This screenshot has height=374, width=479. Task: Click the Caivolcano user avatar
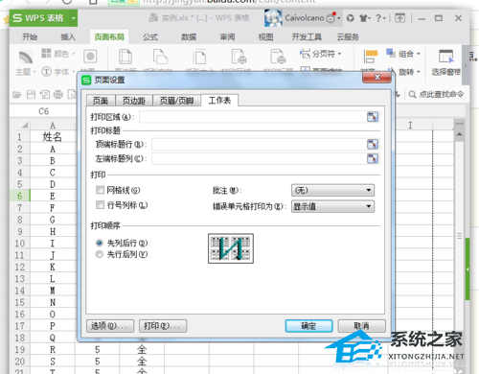(273, 18)
